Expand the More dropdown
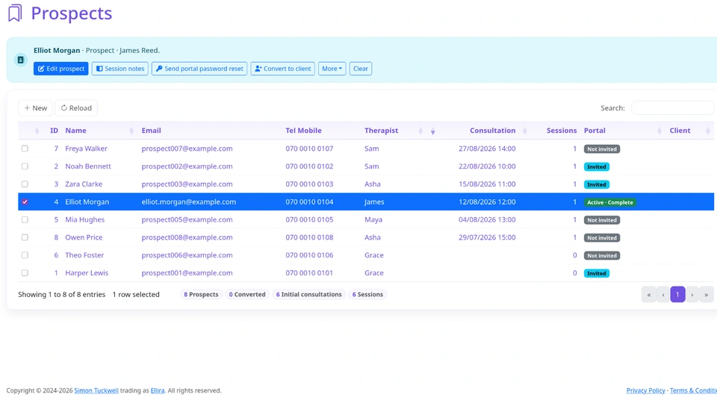Screen dimensions: 717x403 [332, 69]
